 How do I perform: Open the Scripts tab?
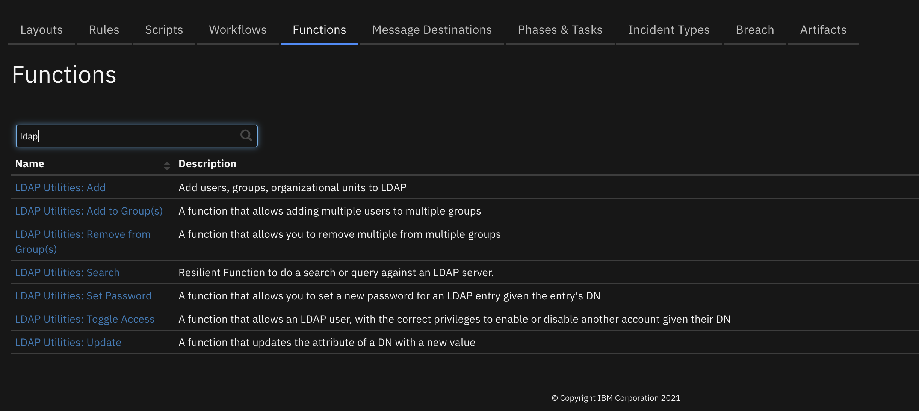pos(163,30)
